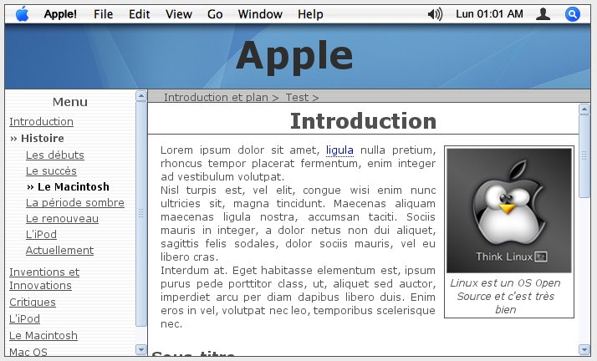Click the Menu heading in the sidebar

click(x=70, y=102)
